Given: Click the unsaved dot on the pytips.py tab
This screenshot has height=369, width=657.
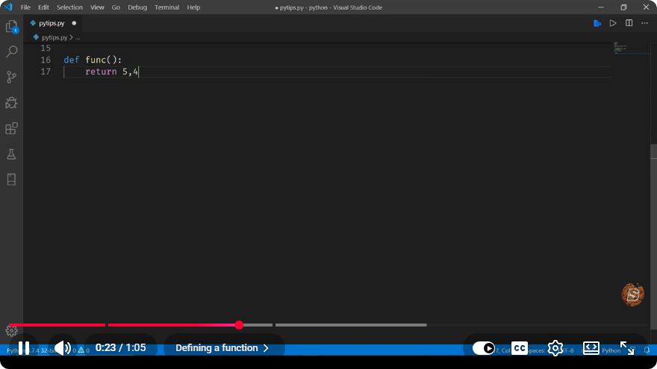Looking at the screenshot, I should tap(74, 23).
